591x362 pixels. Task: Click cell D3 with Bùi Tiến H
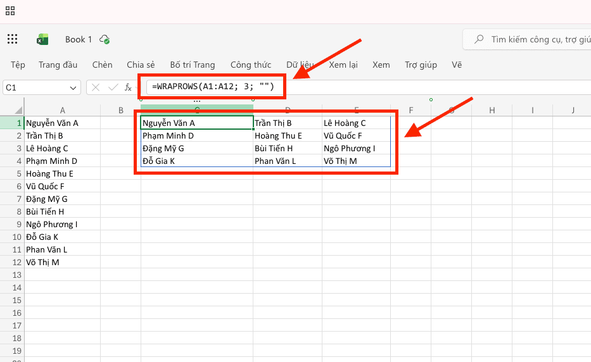coord(288,149)
